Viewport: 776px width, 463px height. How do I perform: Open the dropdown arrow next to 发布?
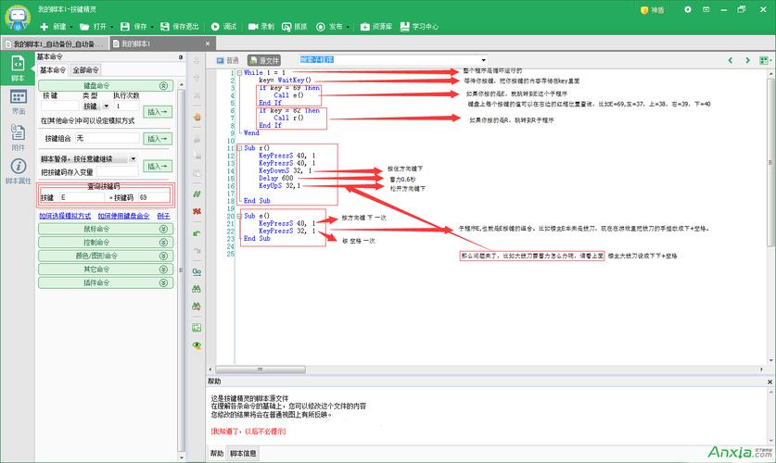[x=348, y=27]
